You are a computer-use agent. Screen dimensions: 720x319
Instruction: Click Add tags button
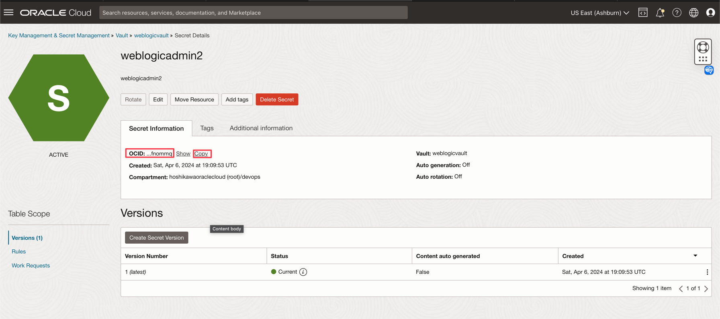237,99
